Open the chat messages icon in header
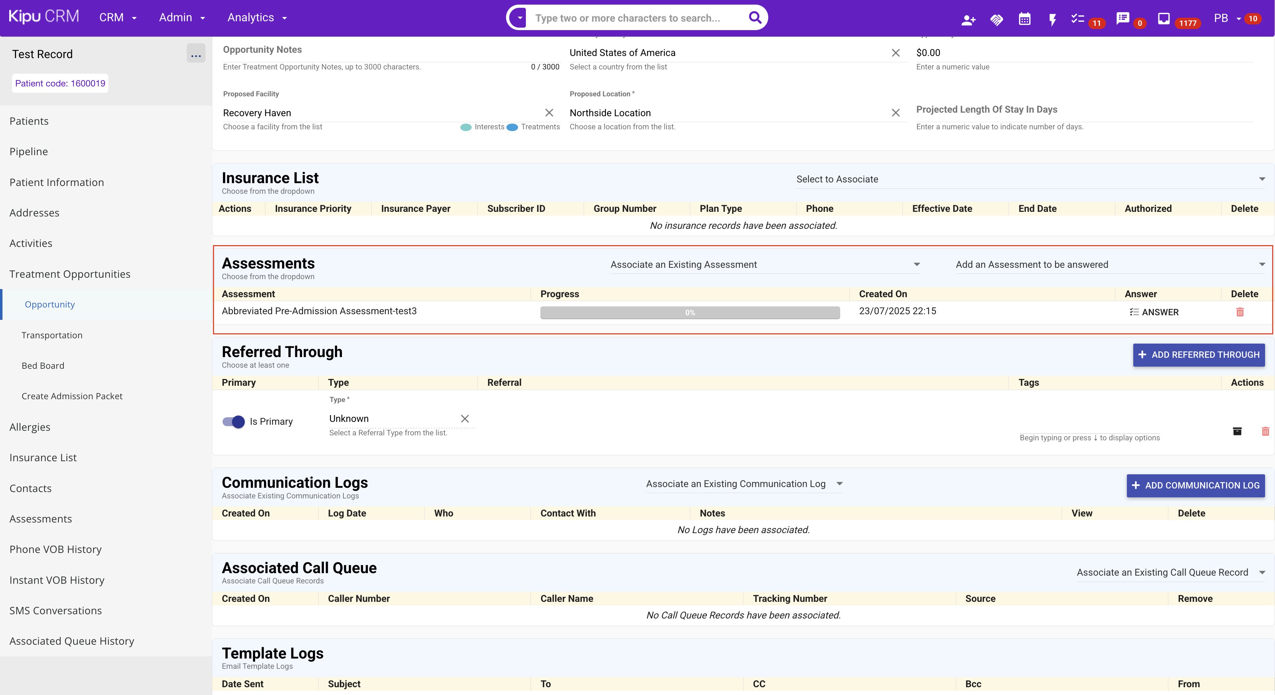This screenshot has width=1275, height=695. pos(1123,18)
